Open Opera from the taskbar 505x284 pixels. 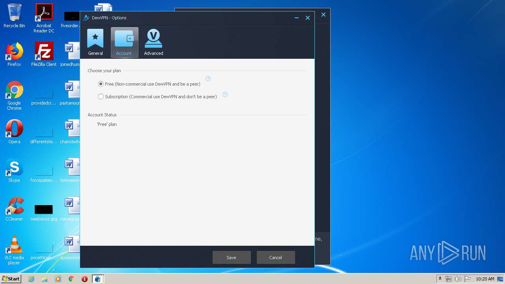(84, 279)
